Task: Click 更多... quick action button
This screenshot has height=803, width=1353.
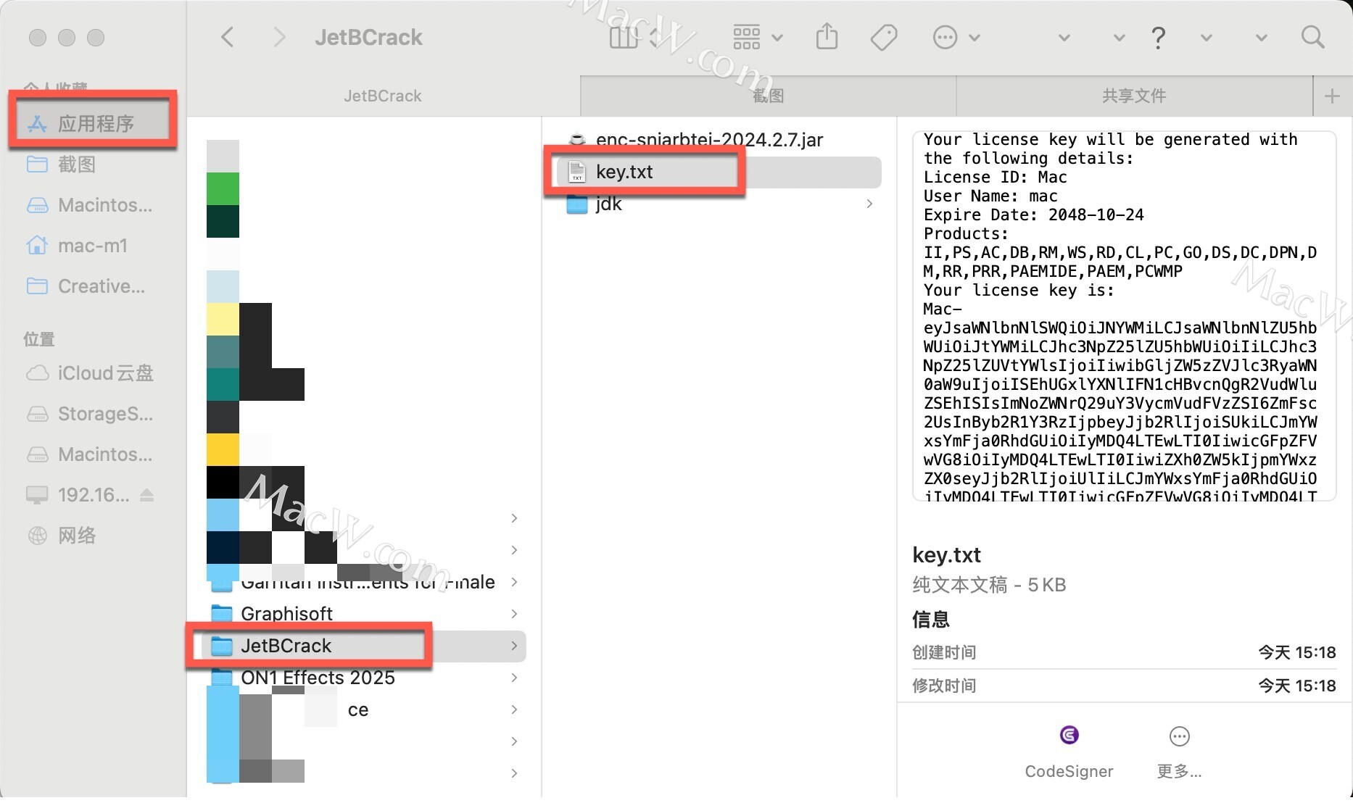Action: (x=1179, y=752)
